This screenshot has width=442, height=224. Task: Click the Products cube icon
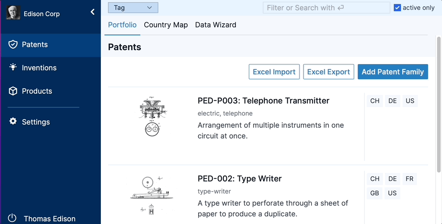(13, 91)
